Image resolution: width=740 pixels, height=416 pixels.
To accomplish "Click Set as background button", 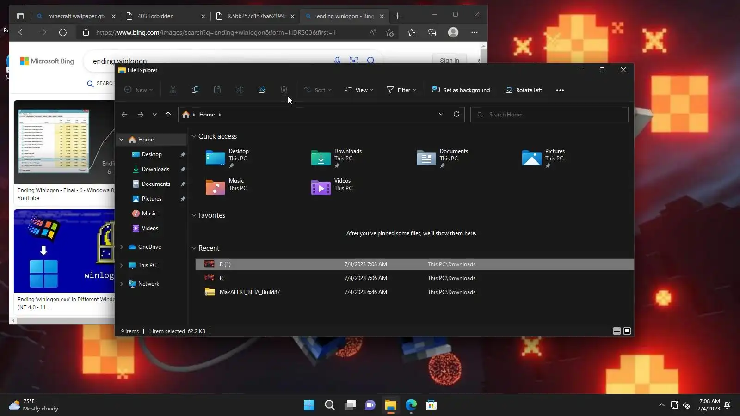I will 461,90.
